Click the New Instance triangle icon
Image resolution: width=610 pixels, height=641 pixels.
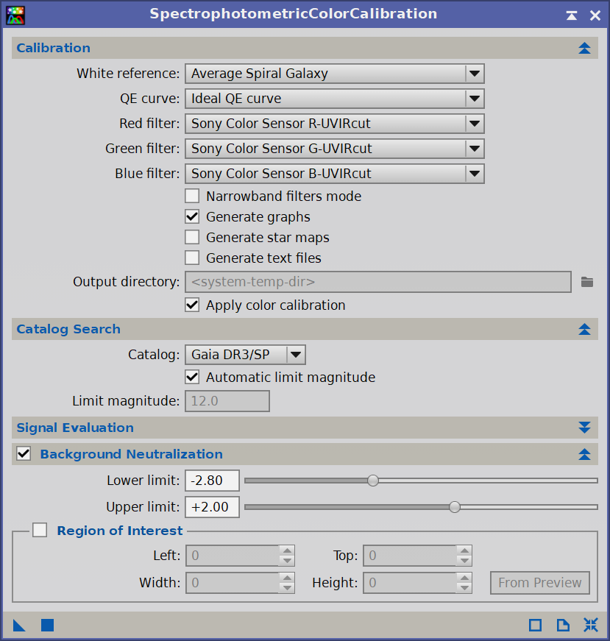coord(19,625)
